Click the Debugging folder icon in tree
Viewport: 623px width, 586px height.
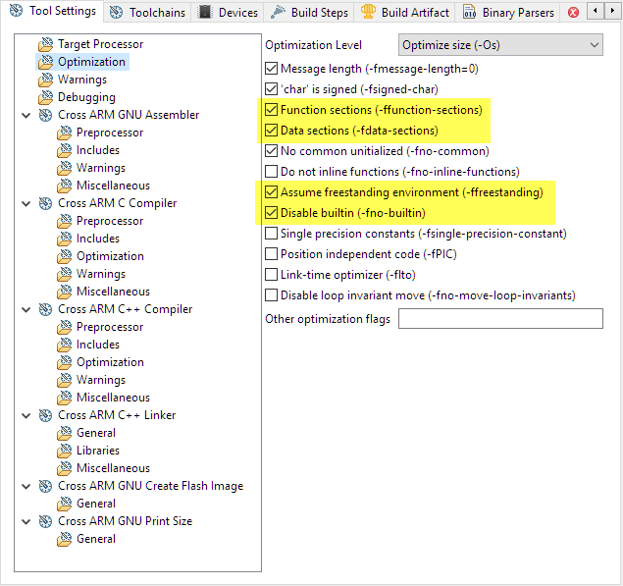coord(45,97)
